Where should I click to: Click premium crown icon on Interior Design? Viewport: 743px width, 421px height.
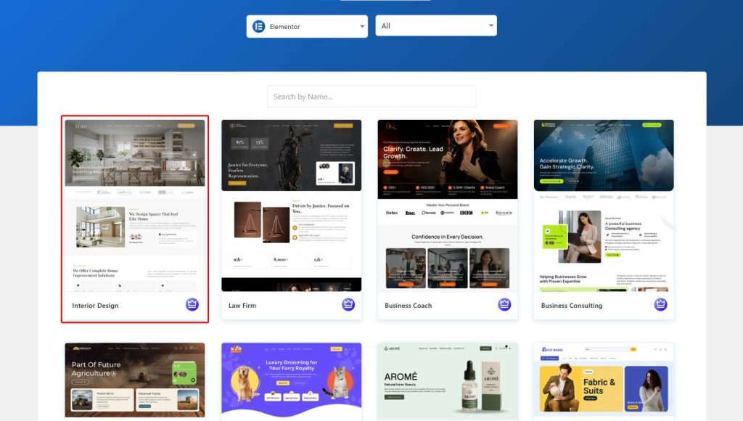coord(192,305)
